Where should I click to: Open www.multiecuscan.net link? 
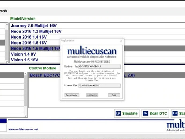coord(23,129)
